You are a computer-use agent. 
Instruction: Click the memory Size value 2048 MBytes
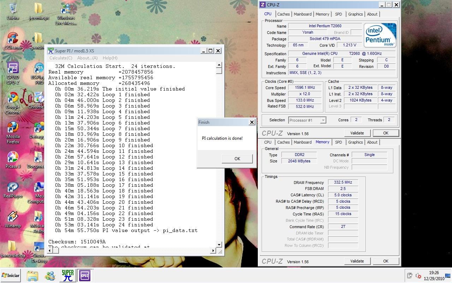[x=300, y=161]
